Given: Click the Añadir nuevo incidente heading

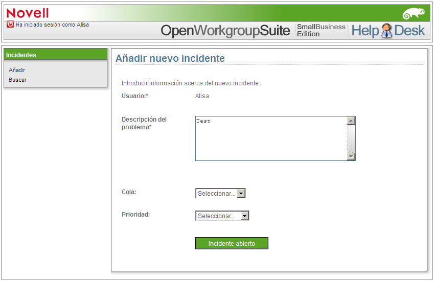Looking at the screenshot, I should (x=170, y=58).
